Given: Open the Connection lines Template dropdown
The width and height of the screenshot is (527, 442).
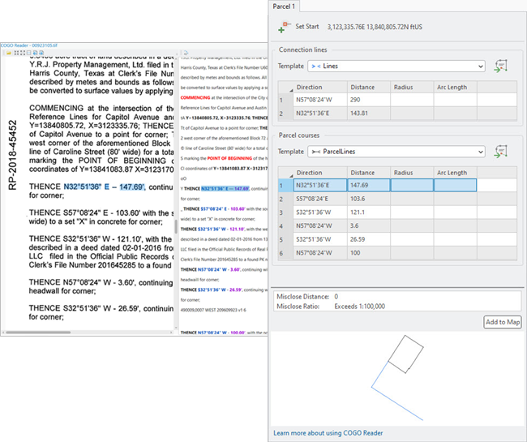Looking at the screenshot, I should (396, 67).
